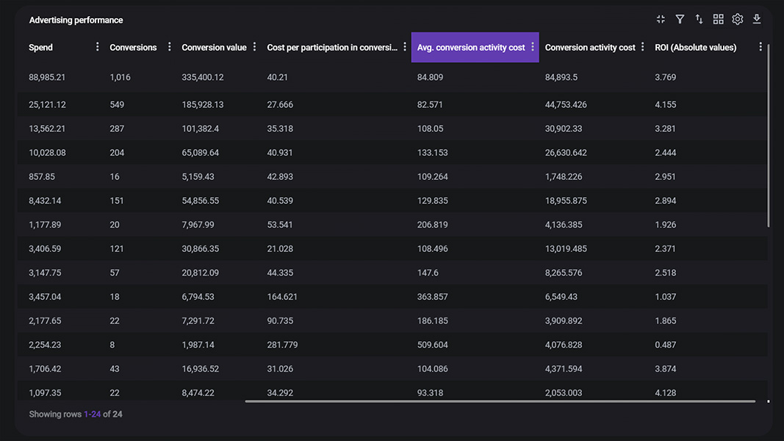784x441 pixels.
Task: Click the Conversions column header
Action: [x=133, y=46]
